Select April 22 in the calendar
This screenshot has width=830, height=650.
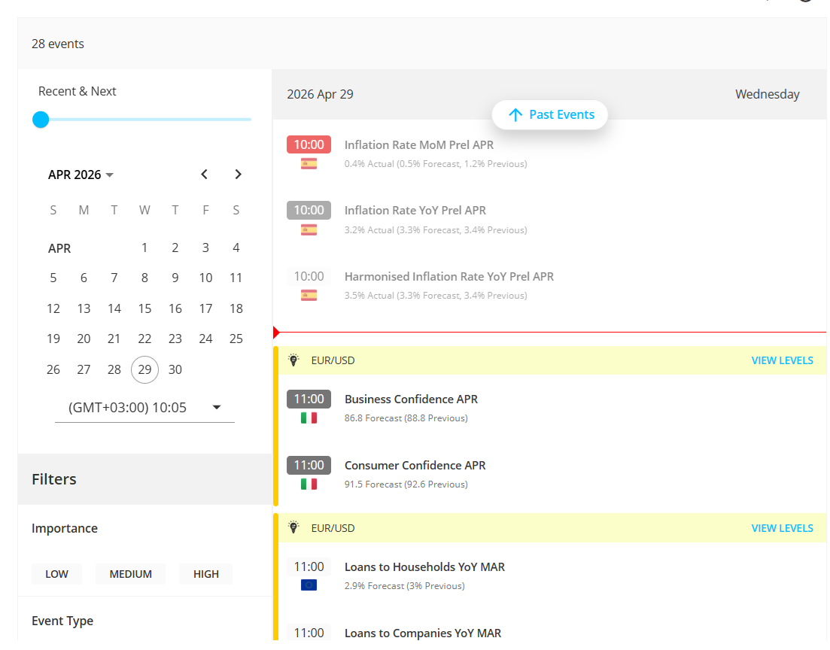(144, 339)
